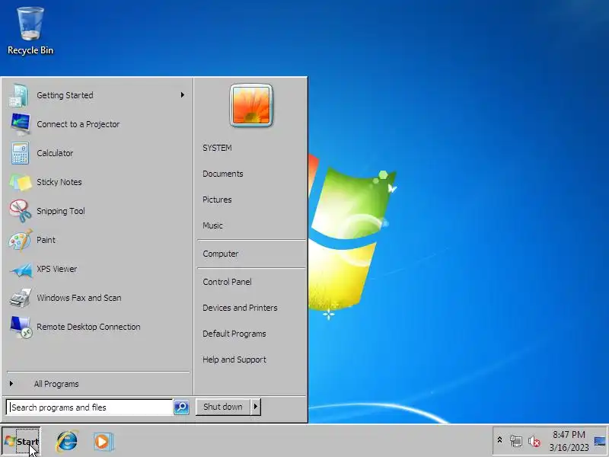The width and height of the screenshot is (609, 457).
Task: Open Sticky Notes via its icon
Action: [x=21, y=182]
